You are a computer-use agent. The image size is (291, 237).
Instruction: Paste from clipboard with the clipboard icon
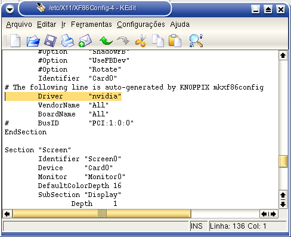point(175,41)
